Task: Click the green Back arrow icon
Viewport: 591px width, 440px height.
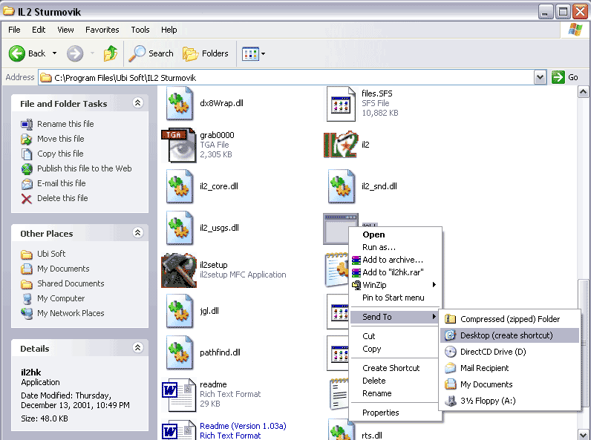Action: (x=16, y=53)
